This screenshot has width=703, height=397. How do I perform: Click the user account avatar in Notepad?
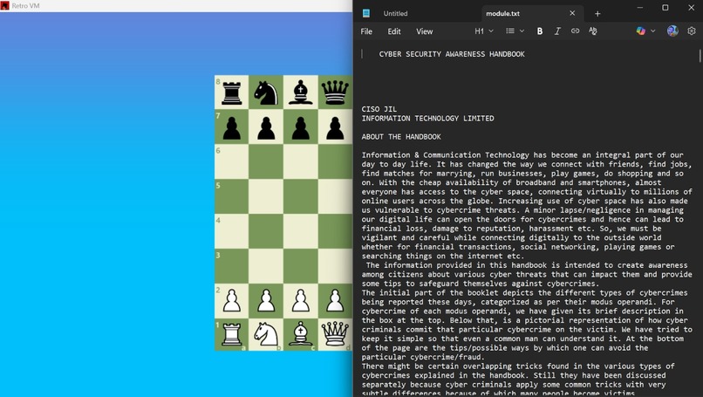672,31
